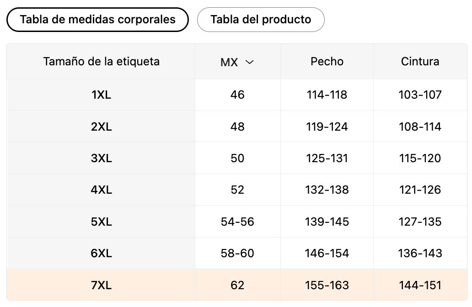This screenshot has height=307, width=472.
Task: Click the 121-126 Cintura value
Action: [420, 190]
